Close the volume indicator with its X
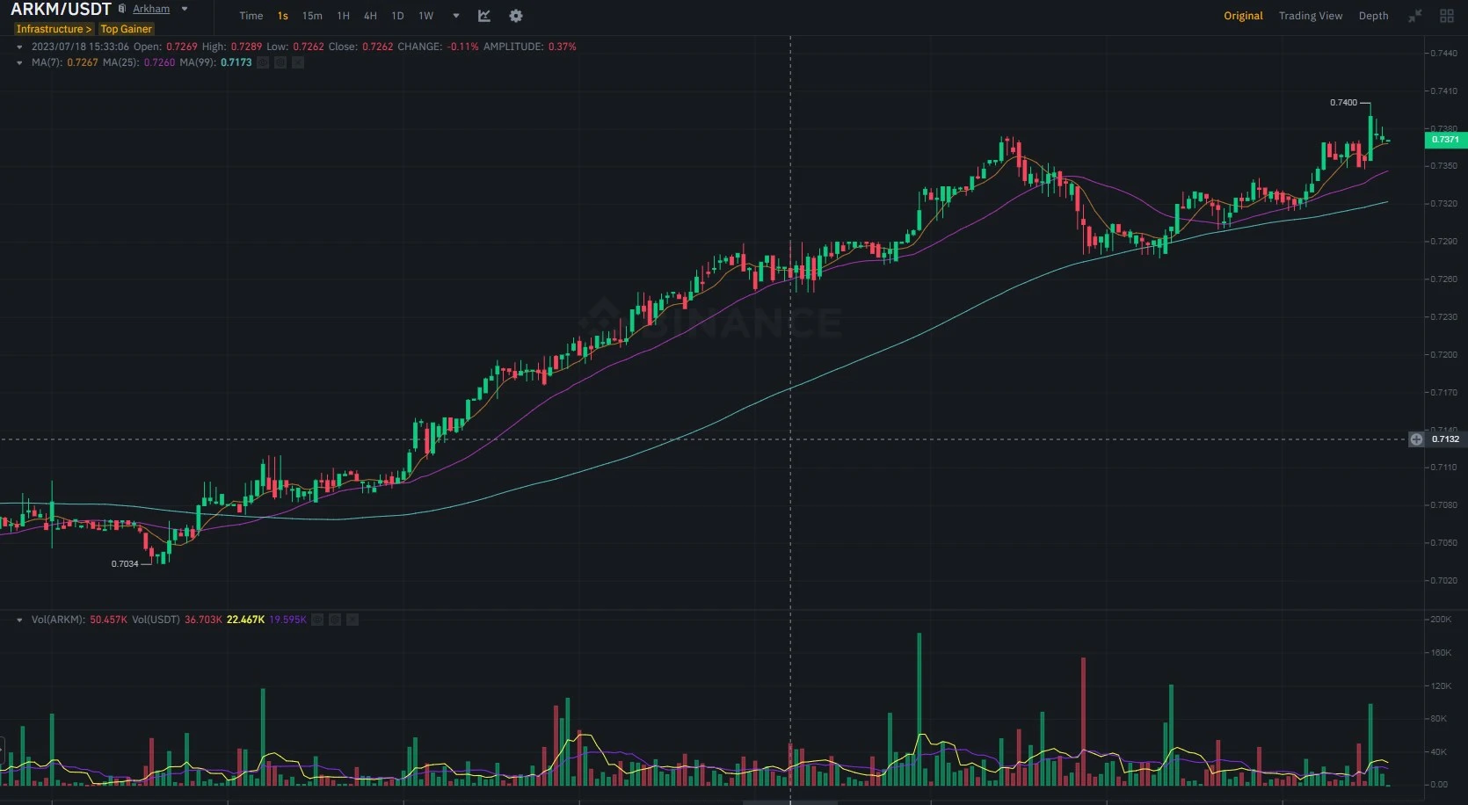Screen dimensions: 1468x805 352,620
